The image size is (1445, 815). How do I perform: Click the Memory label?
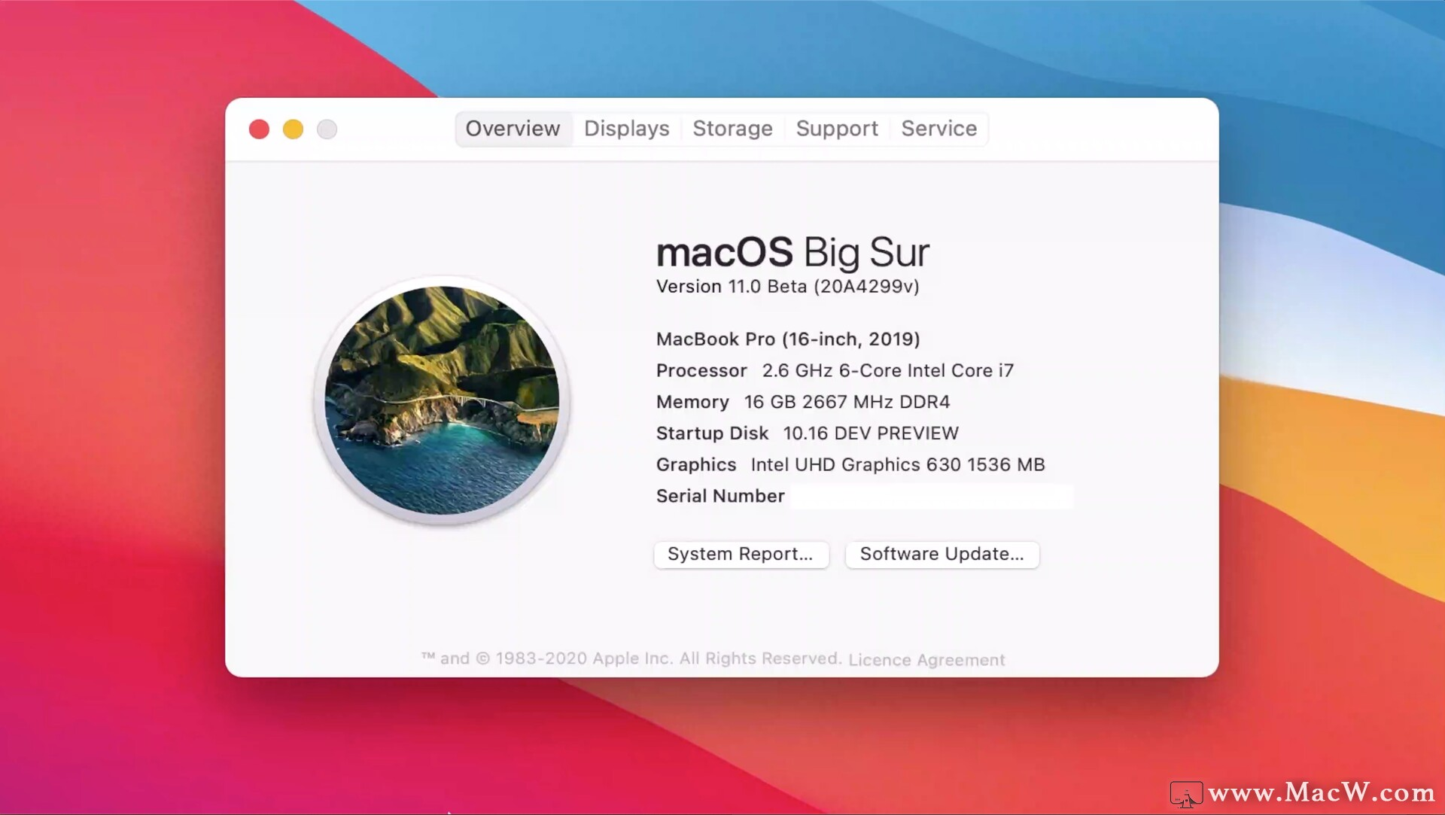[692, 403]
